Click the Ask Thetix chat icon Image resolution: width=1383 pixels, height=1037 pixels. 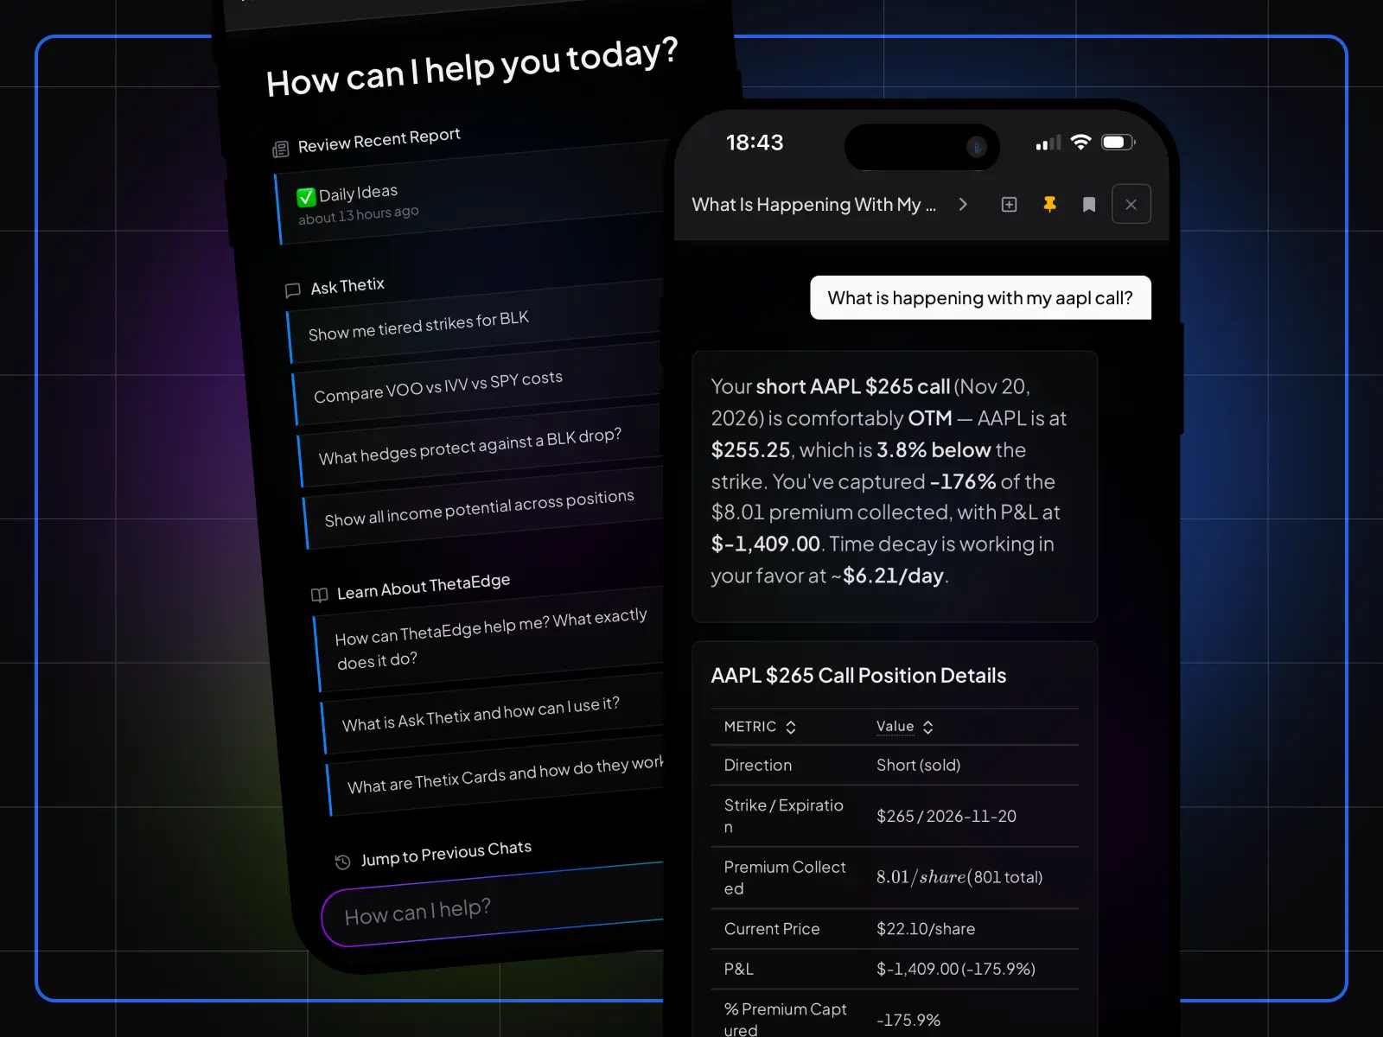pyautogui.click(x=293, y=290)
